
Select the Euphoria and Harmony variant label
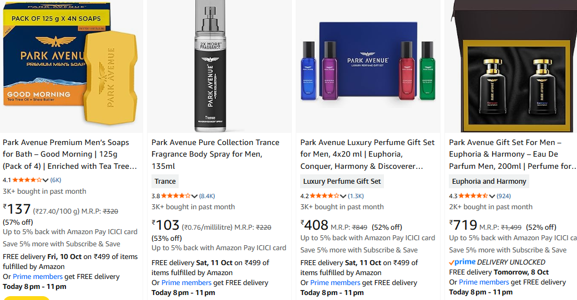tap(489, 181)
